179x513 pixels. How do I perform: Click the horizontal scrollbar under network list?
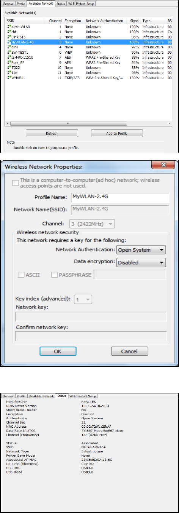[x=90, y=124]
